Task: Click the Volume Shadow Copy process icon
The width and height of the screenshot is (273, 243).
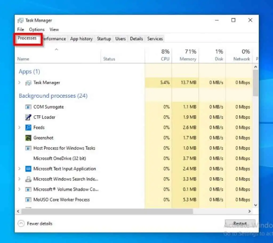Action: tap(28, 189)
